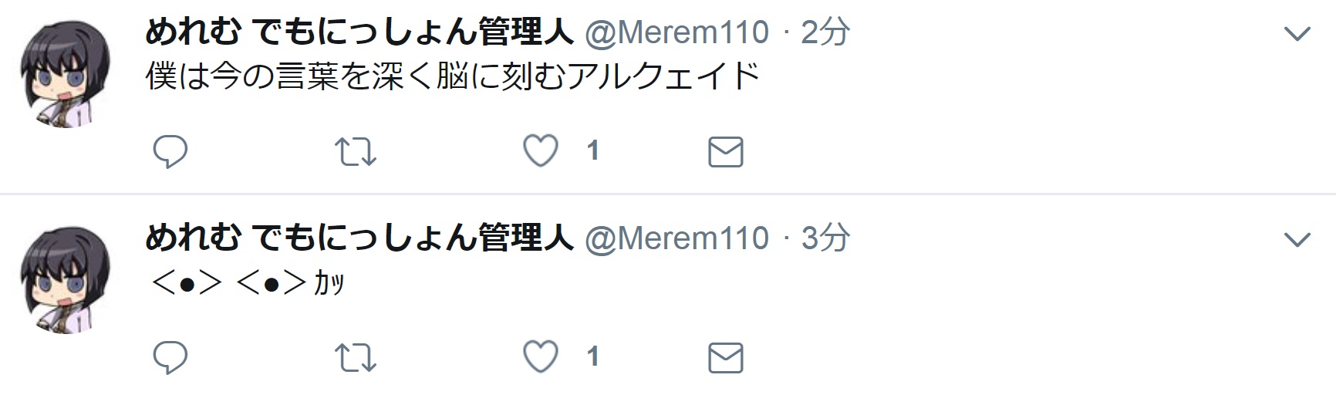Open めれむ display name on second tweet
This screenshot has width=1336, height=395.
point(359,238)
